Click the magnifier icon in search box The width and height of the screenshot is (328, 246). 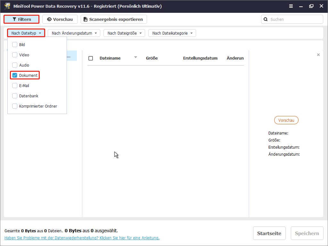(266, 19)
